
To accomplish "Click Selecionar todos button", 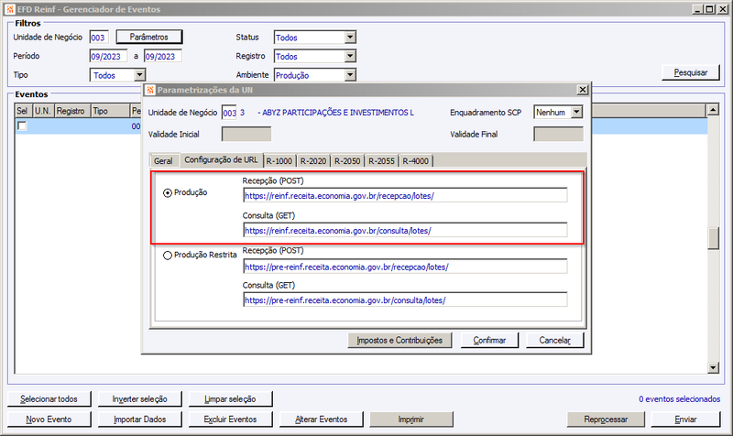I will click(x=49, y=399).
